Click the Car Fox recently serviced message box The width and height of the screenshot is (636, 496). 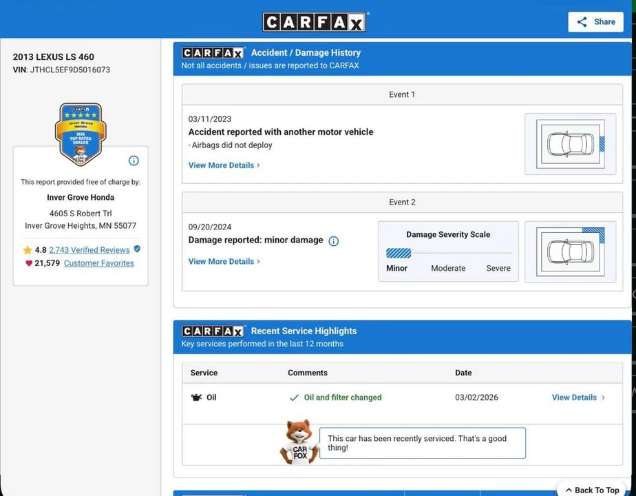tap(422, 443)
